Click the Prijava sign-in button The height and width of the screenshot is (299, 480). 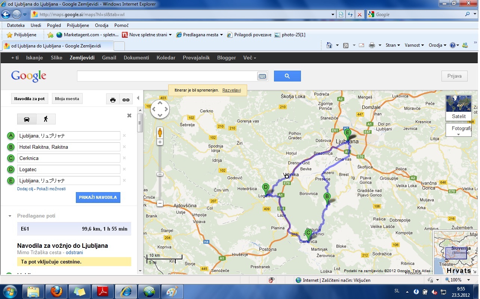pyautogui.click(x=455, y=76)
